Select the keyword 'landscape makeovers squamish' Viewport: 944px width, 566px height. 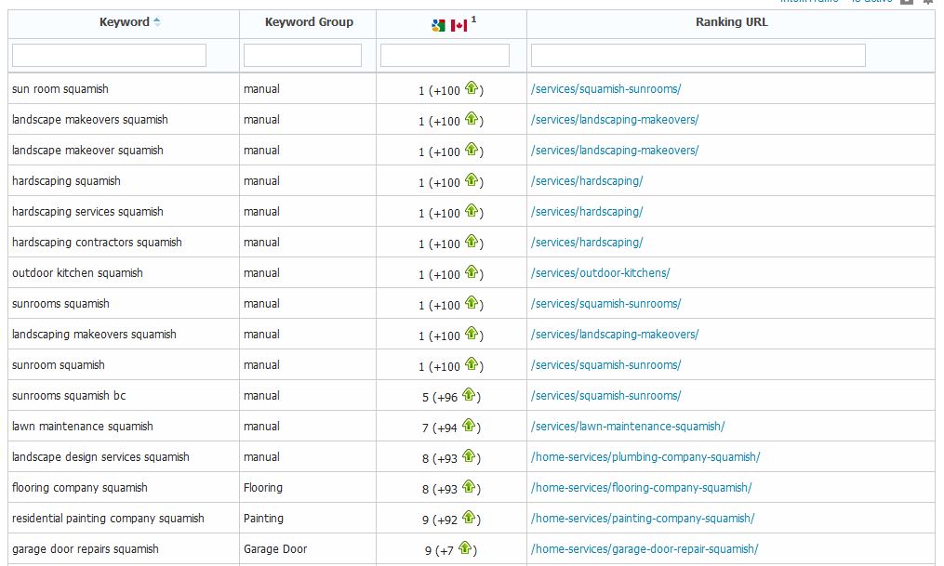tap(89, 120)
